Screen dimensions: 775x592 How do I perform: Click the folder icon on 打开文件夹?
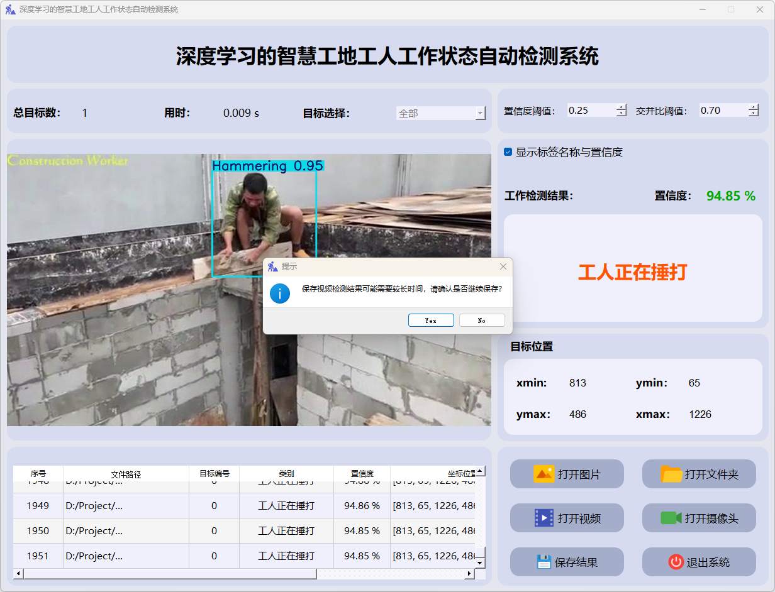click(671, 474)
